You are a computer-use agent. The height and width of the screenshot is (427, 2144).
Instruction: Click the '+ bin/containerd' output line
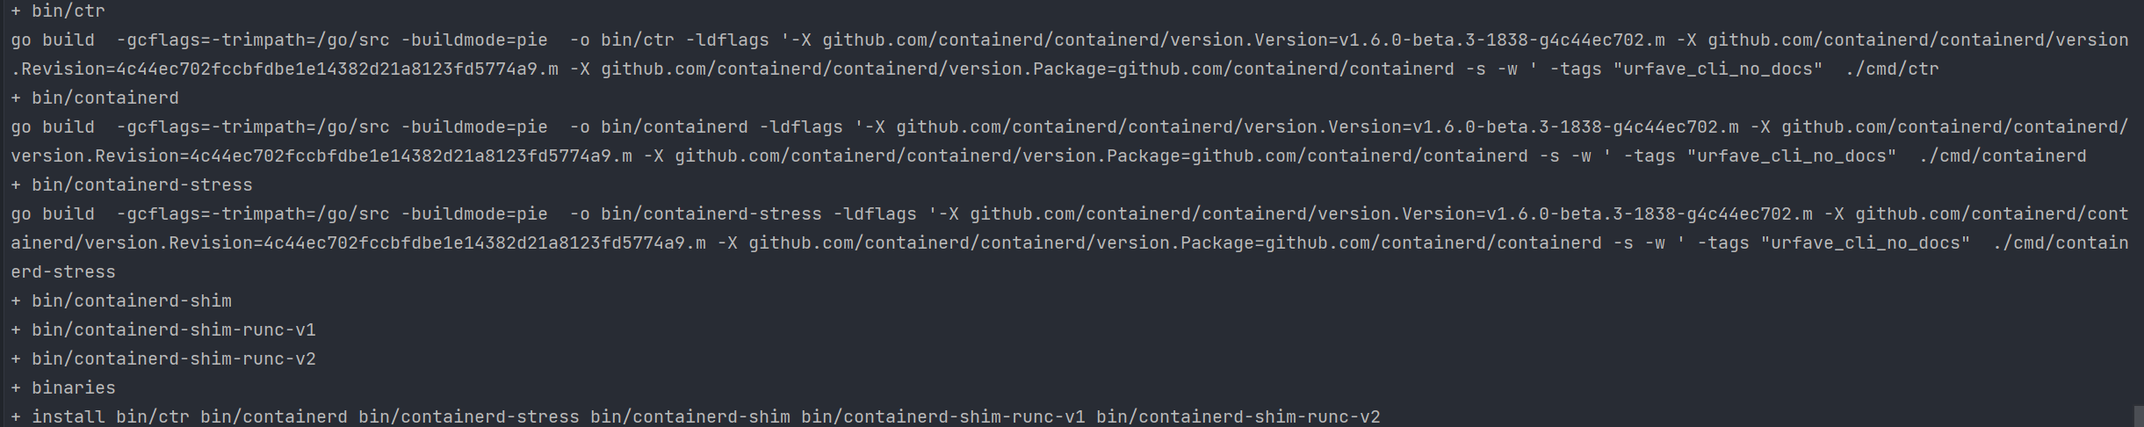(x=95, y=98)
